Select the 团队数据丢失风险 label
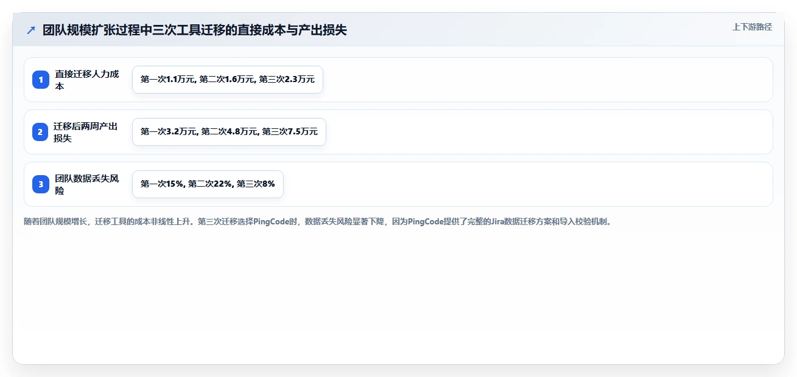The height and width of the screenshot is (377, 797). 88,184
